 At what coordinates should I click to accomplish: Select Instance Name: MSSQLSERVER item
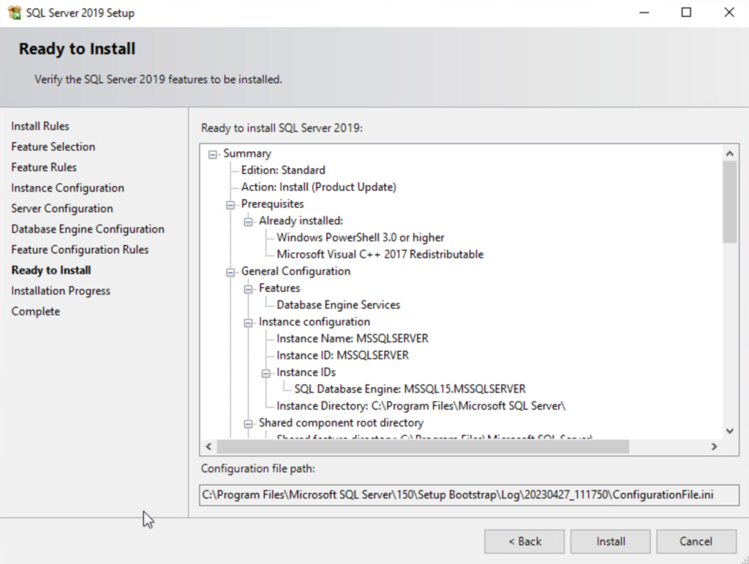coord(352,338)
